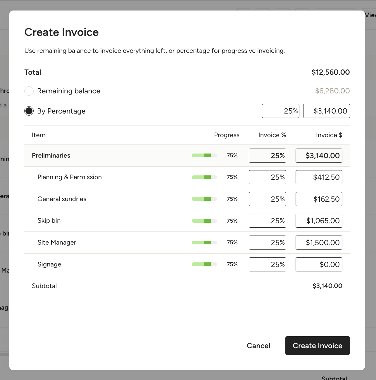Edit Planning & Permission invoice percentage

point(267,177)
